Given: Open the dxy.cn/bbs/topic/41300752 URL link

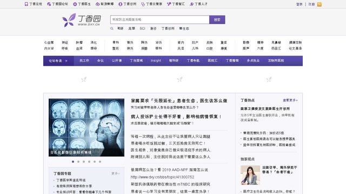Looking at the screenshot, I should [162, 177].
